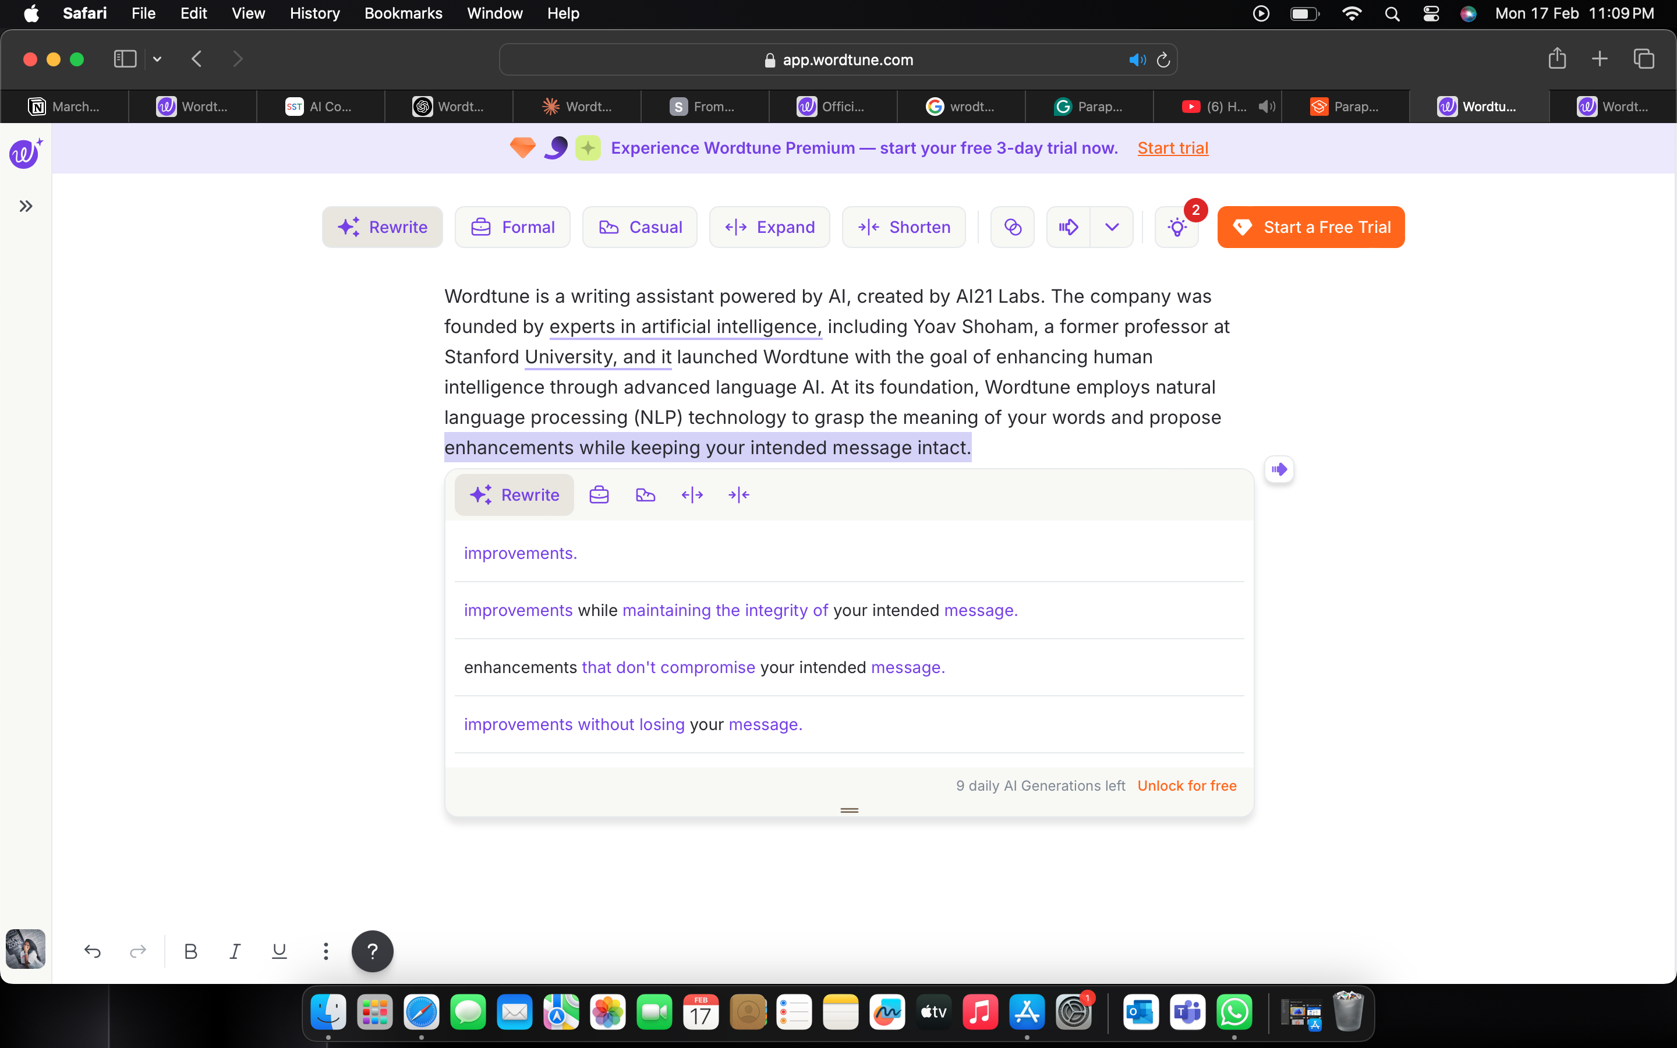Viewport: 1677px width, 1048px height.
Task: Toggle italic formatting
Action: tap(235, 951)
